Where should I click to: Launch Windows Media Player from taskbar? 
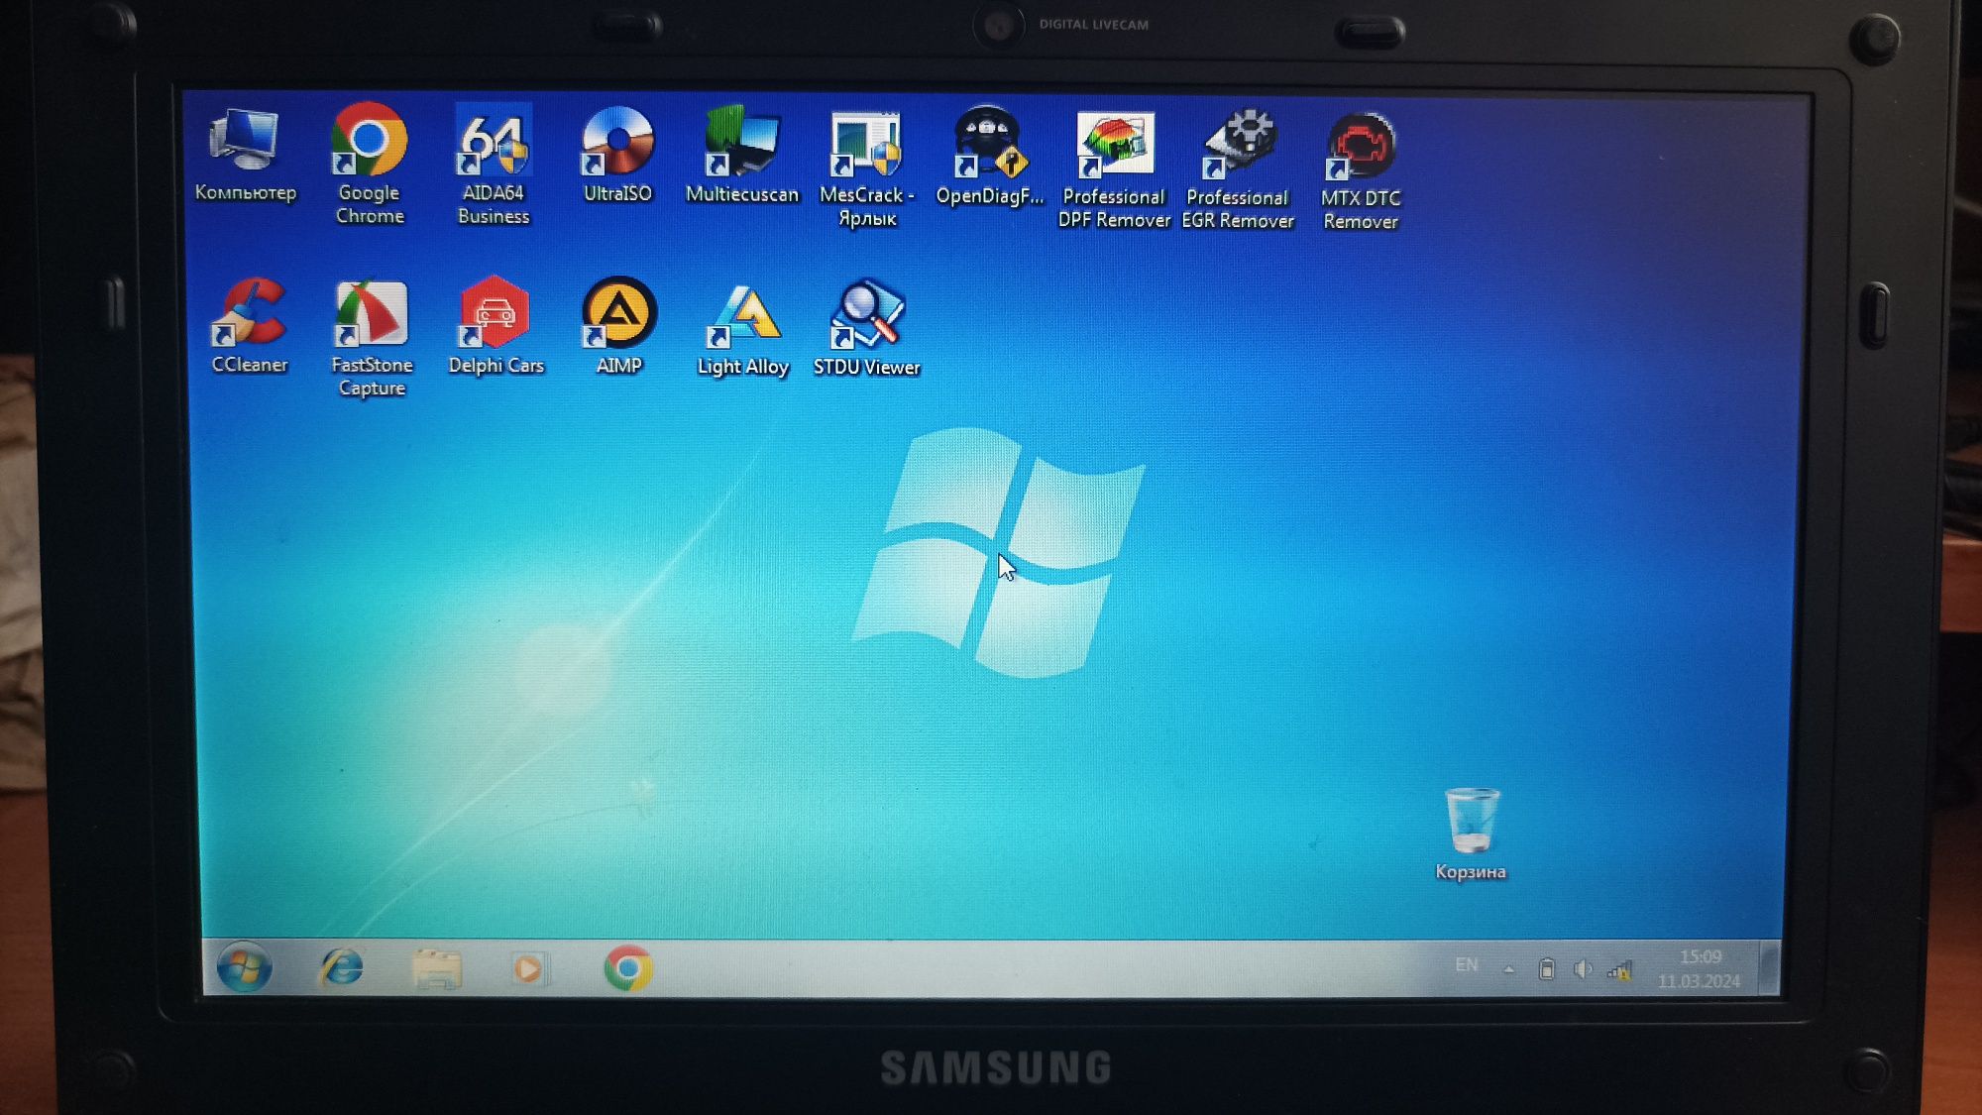[x=528, y=968]
